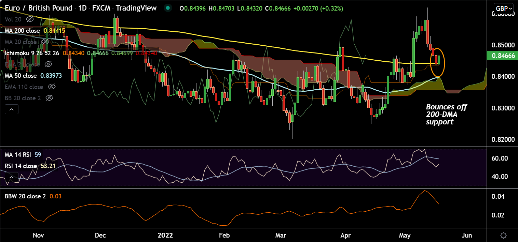The height and width of the screenshot is (242, 518).
Task: Click the change +0.00270 (+0.32%)
Action: (318, 9)
